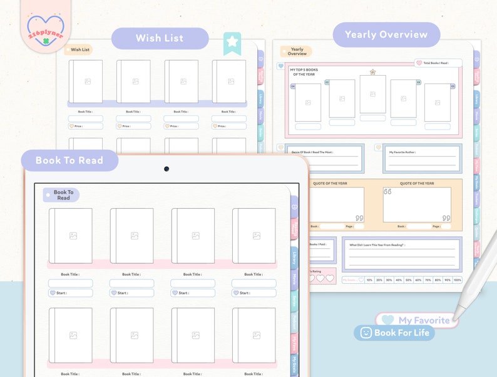Tap the image placeholder icon of the first Book To Read cover
The image size is (497, 377).
73,236
